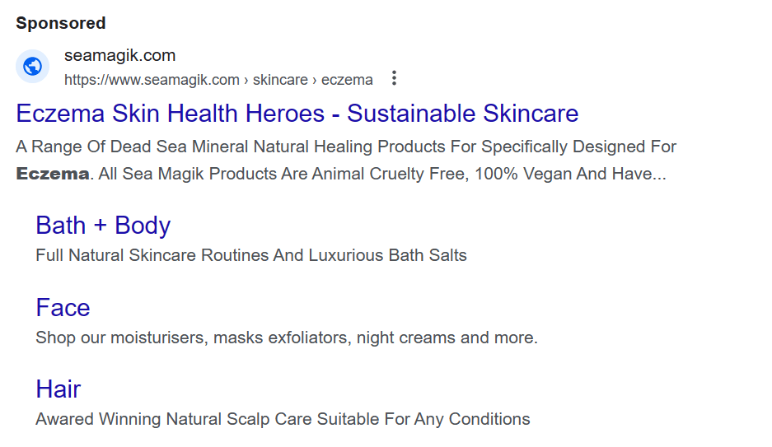Image resolution: width=772 pixels, height=447 pixels.
Task: Open the Hair sitelink
Action: point(58,389)
